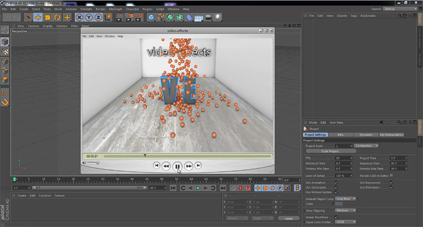
Task: Step to the end in the video-effects player
Action: coord(199,165)
